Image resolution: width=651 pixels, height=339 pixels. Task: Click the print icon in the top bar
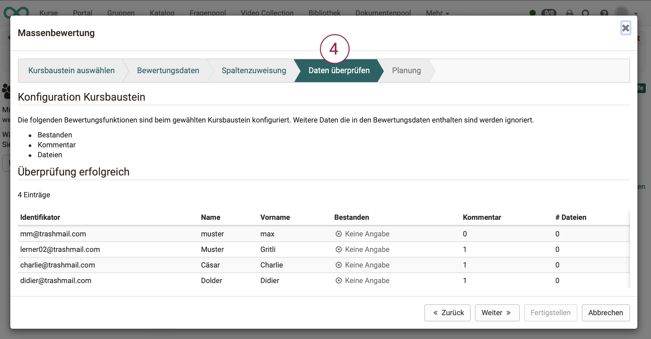(x=569, y=13)
